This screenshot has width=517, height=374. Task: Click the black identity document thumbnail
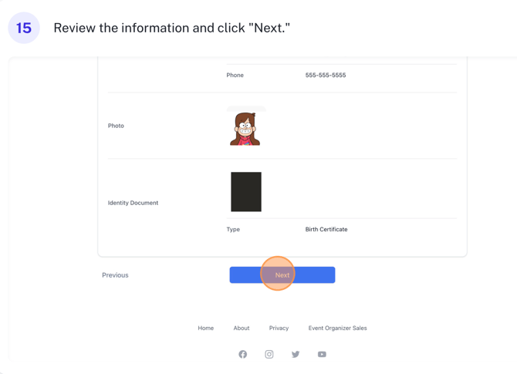[x=246, y=192]
